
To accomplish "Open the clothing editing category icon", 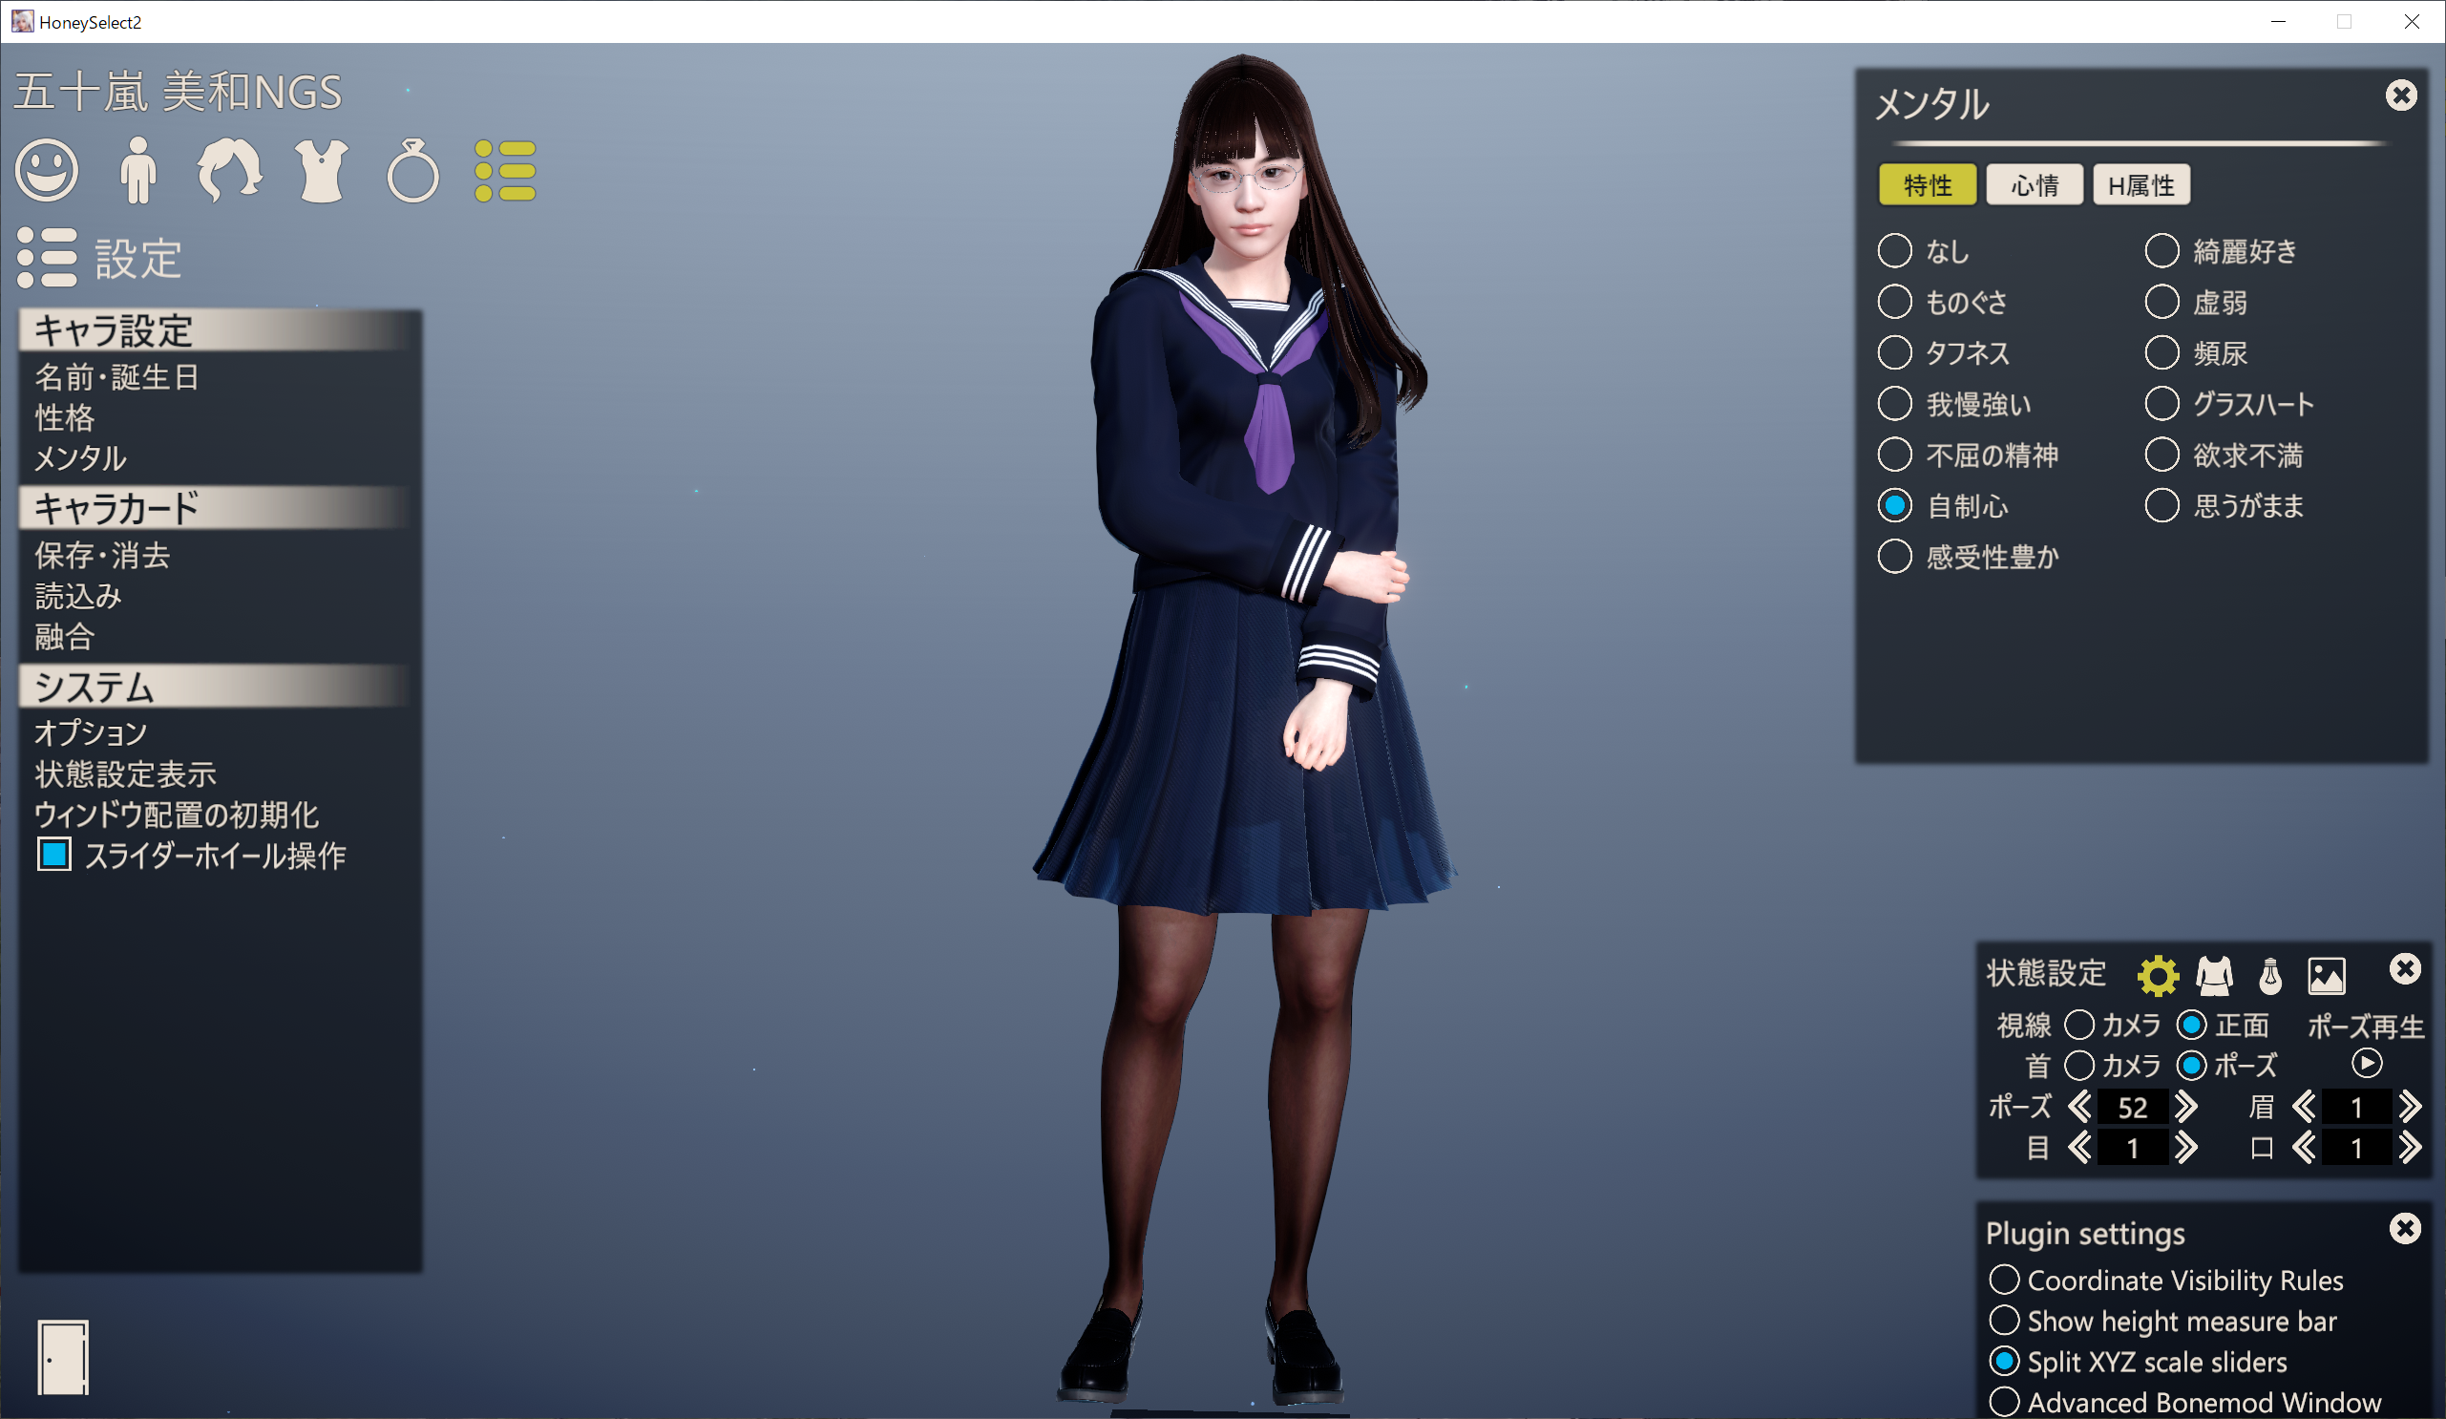I will [322, 171].
